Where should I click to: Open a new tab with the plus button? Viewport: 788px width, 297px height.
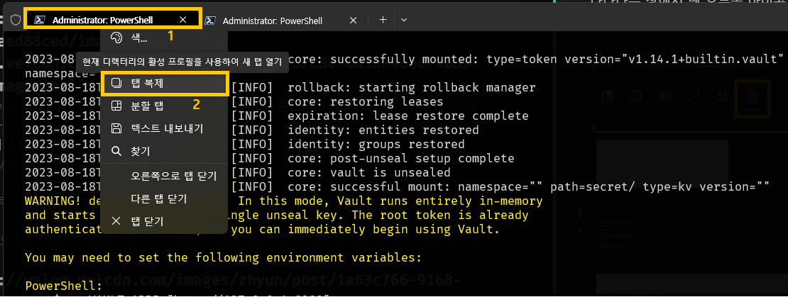click(383, 20)
